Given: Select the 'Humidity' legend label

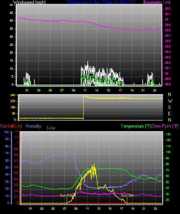Looking at the screenshot, I should coord(33,126).
